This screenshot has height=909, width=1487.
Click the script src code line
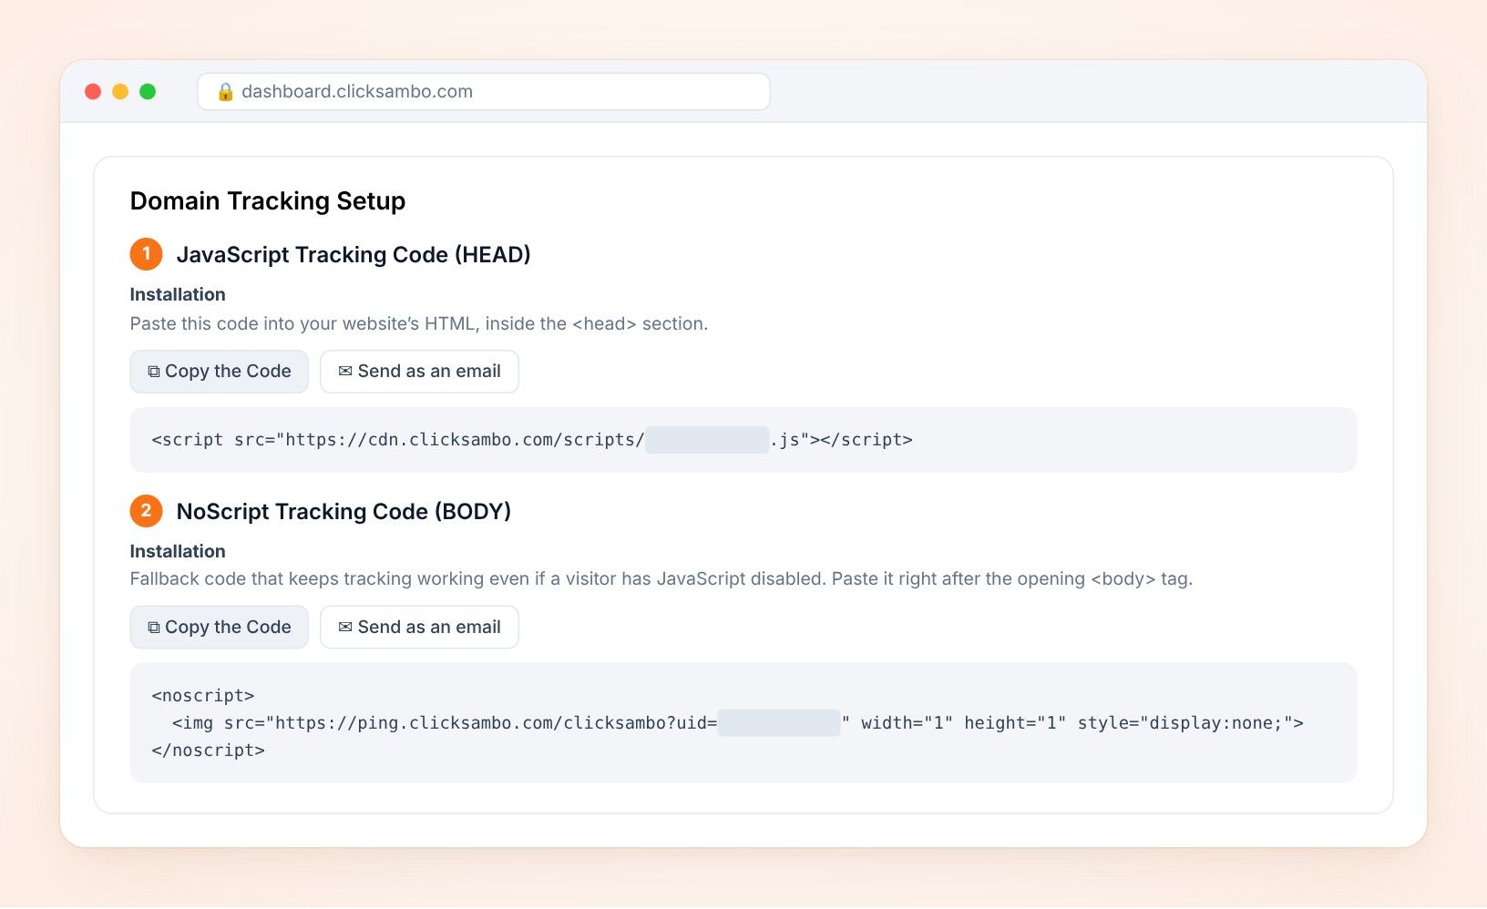(532, 440)
